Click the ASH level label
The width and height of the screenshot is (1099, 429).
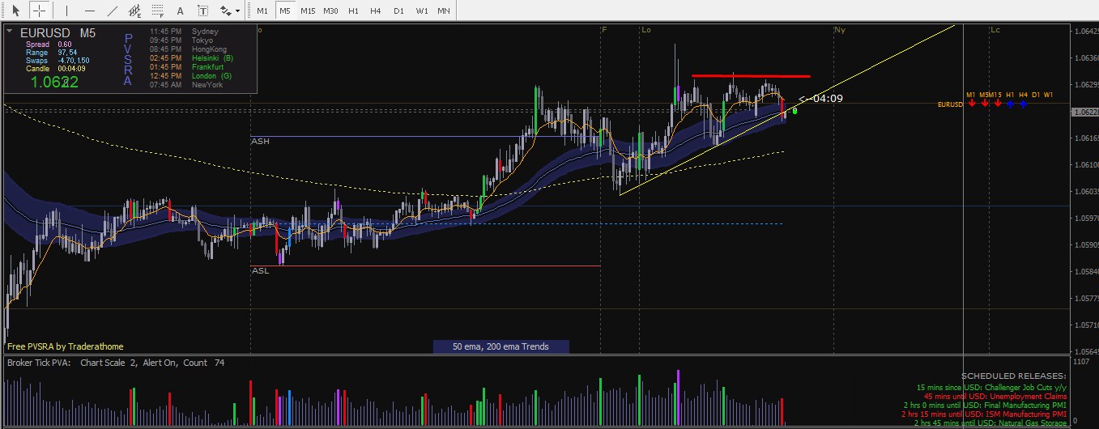pos(260,141)
